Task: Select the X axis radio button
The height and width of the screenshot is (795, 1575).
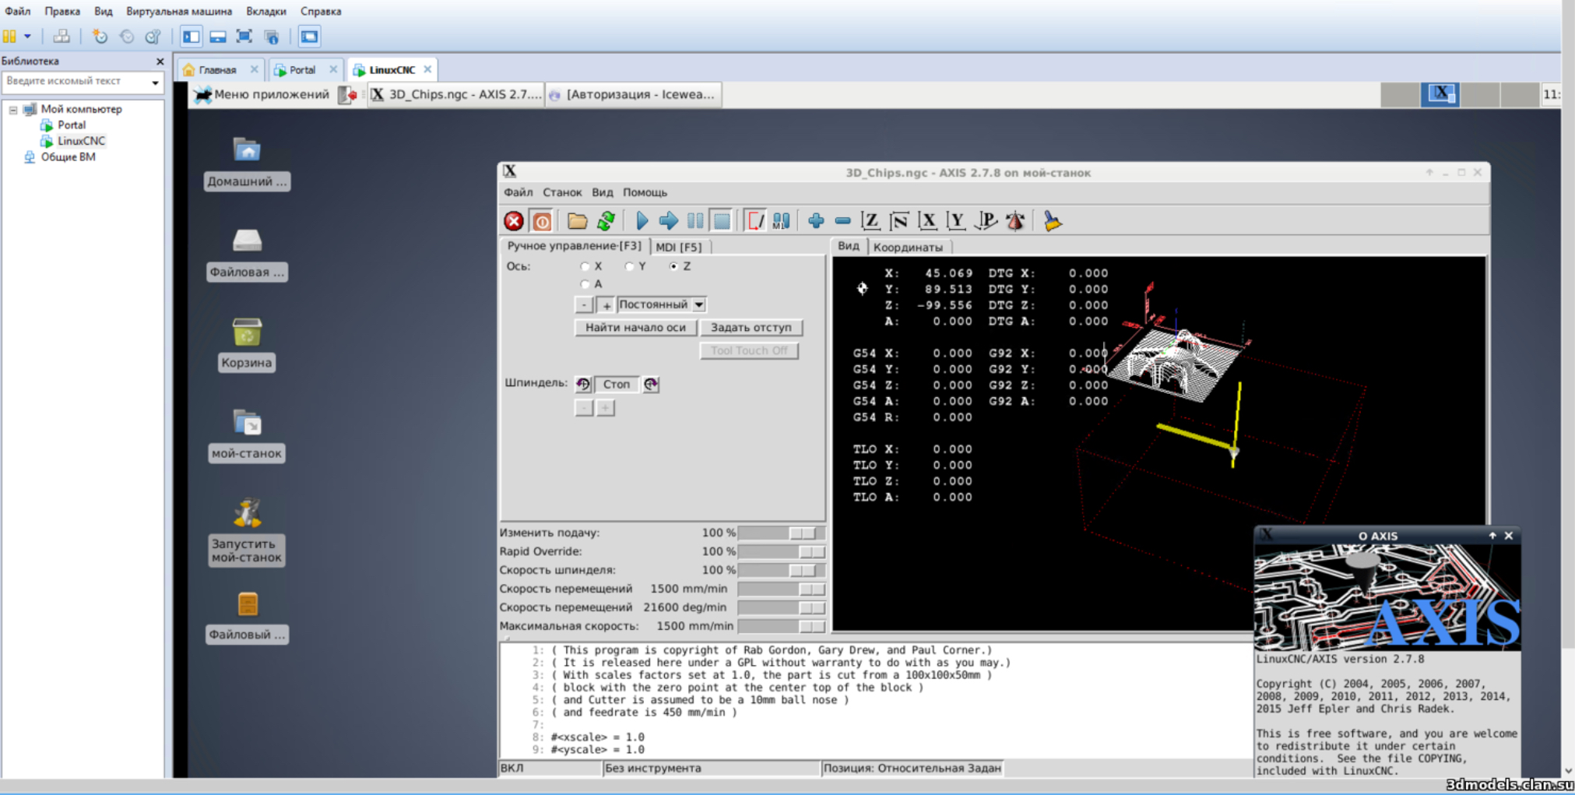Action: 585,266
